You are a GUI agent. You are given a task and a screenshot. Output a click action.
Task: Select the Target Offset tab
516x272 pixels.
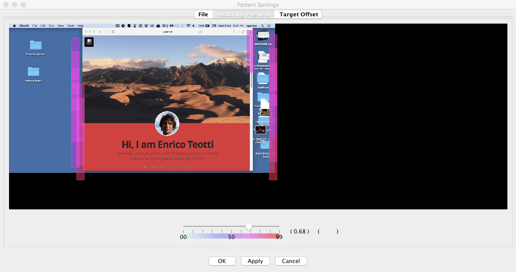click(298, 15)
